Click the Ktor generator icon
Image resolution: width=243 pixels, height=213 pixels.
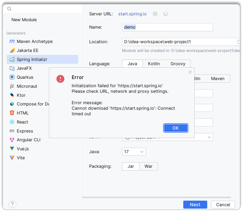coord(12,95)
